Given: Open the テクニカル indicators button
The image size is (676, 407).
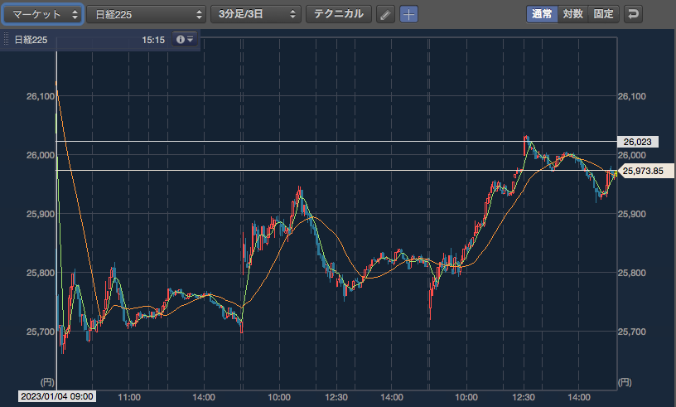Looking at the screenshot, I should click(339, 14).
